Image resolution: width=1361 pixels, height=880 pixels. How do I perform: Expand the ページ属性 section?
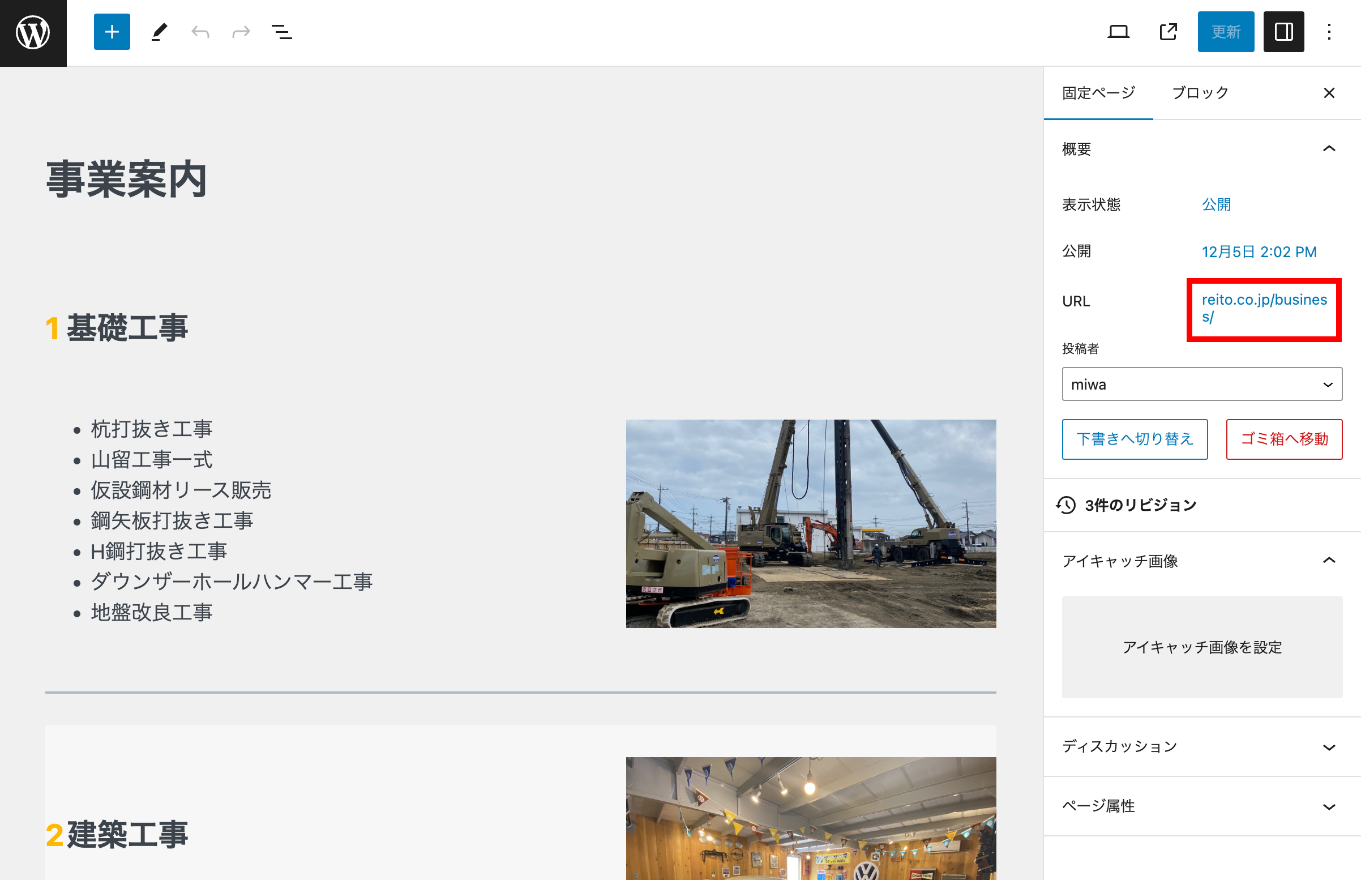1328,806
